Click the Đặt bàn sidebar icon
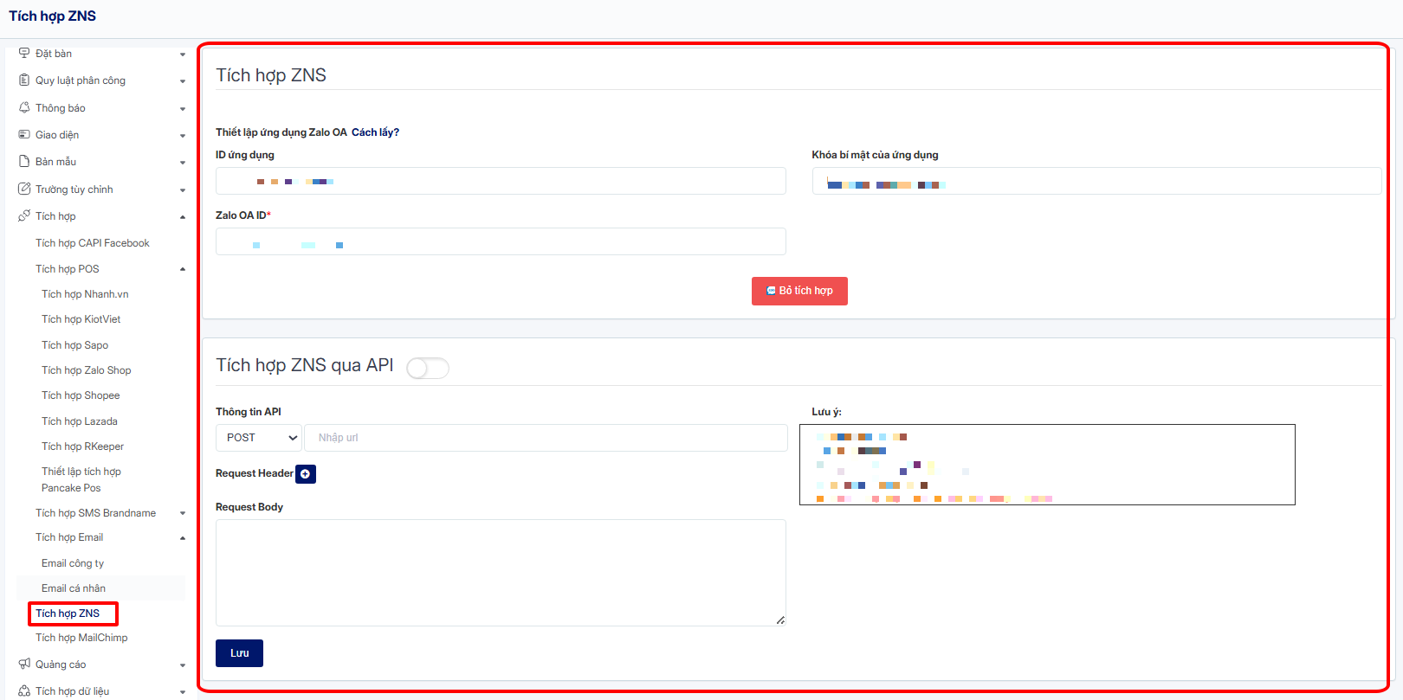This screenshot has width=1403, height=700. coord(24,54)
